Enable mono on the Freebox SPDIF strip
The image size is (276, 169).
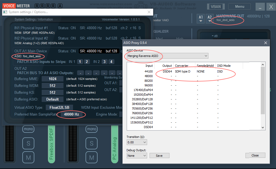(28, 129)
